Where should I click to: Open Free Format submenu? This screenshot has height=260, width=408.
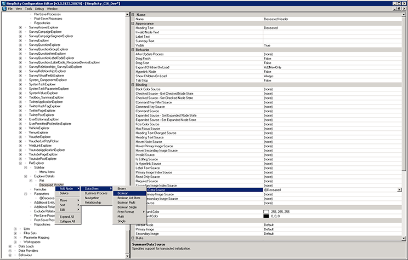[129, 212]
